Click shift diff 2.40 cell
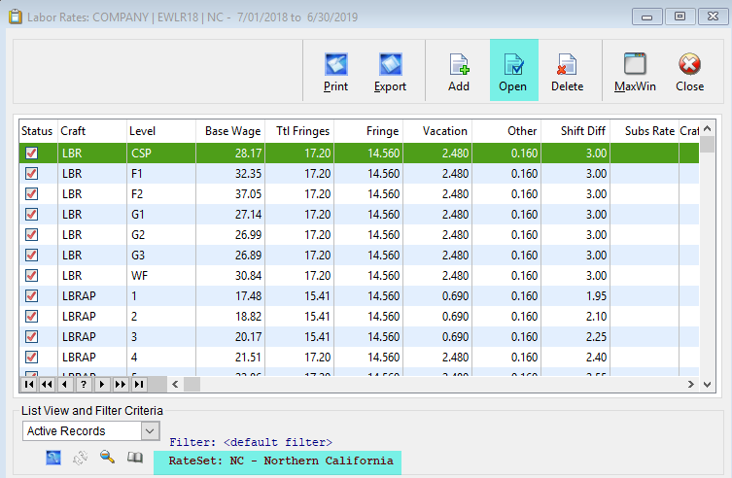The width and height of the screenshot is (732, 478). pyautogui.click(x=575, y=358)
